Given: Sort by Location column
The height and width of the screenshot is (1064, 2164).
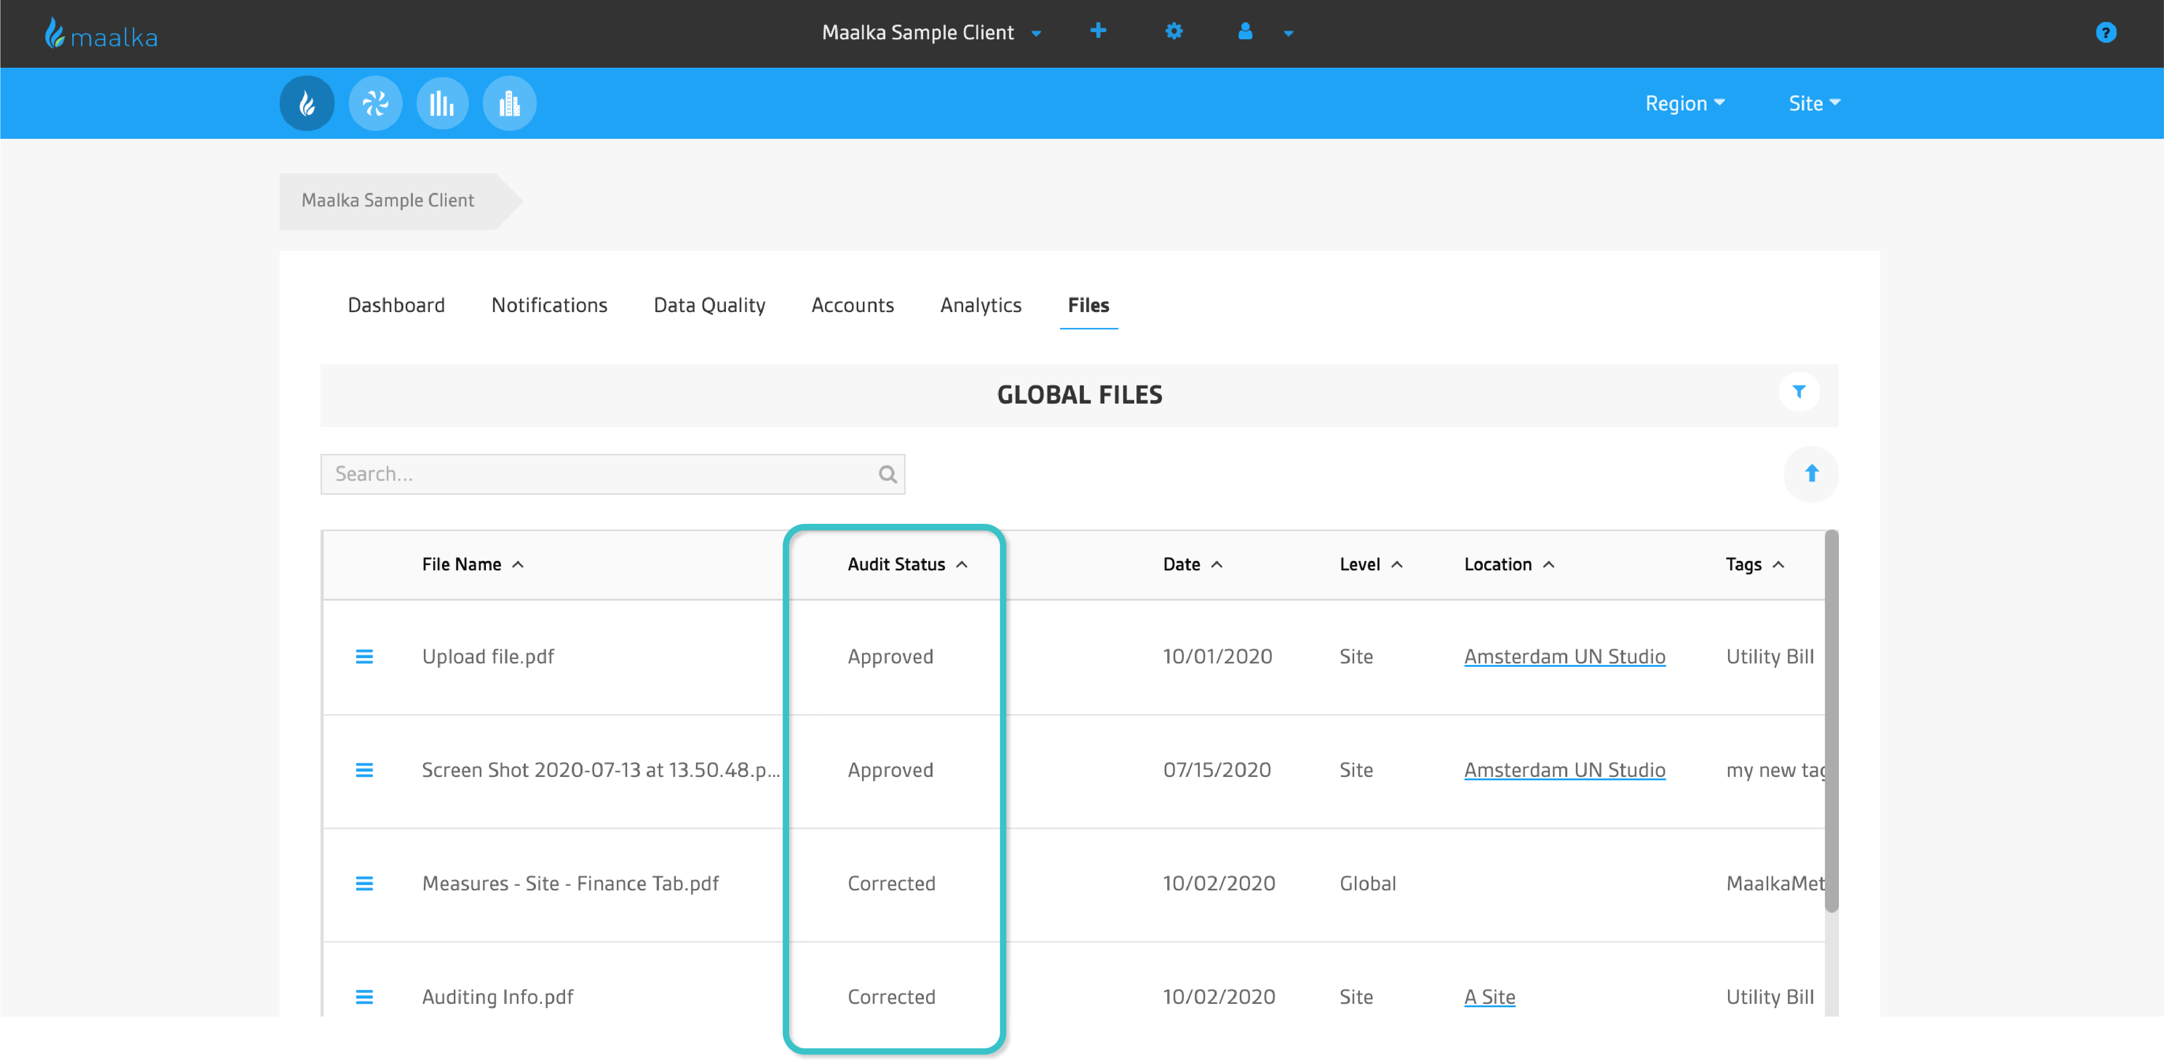Looking at the screenshot, I should [1509, 564].
